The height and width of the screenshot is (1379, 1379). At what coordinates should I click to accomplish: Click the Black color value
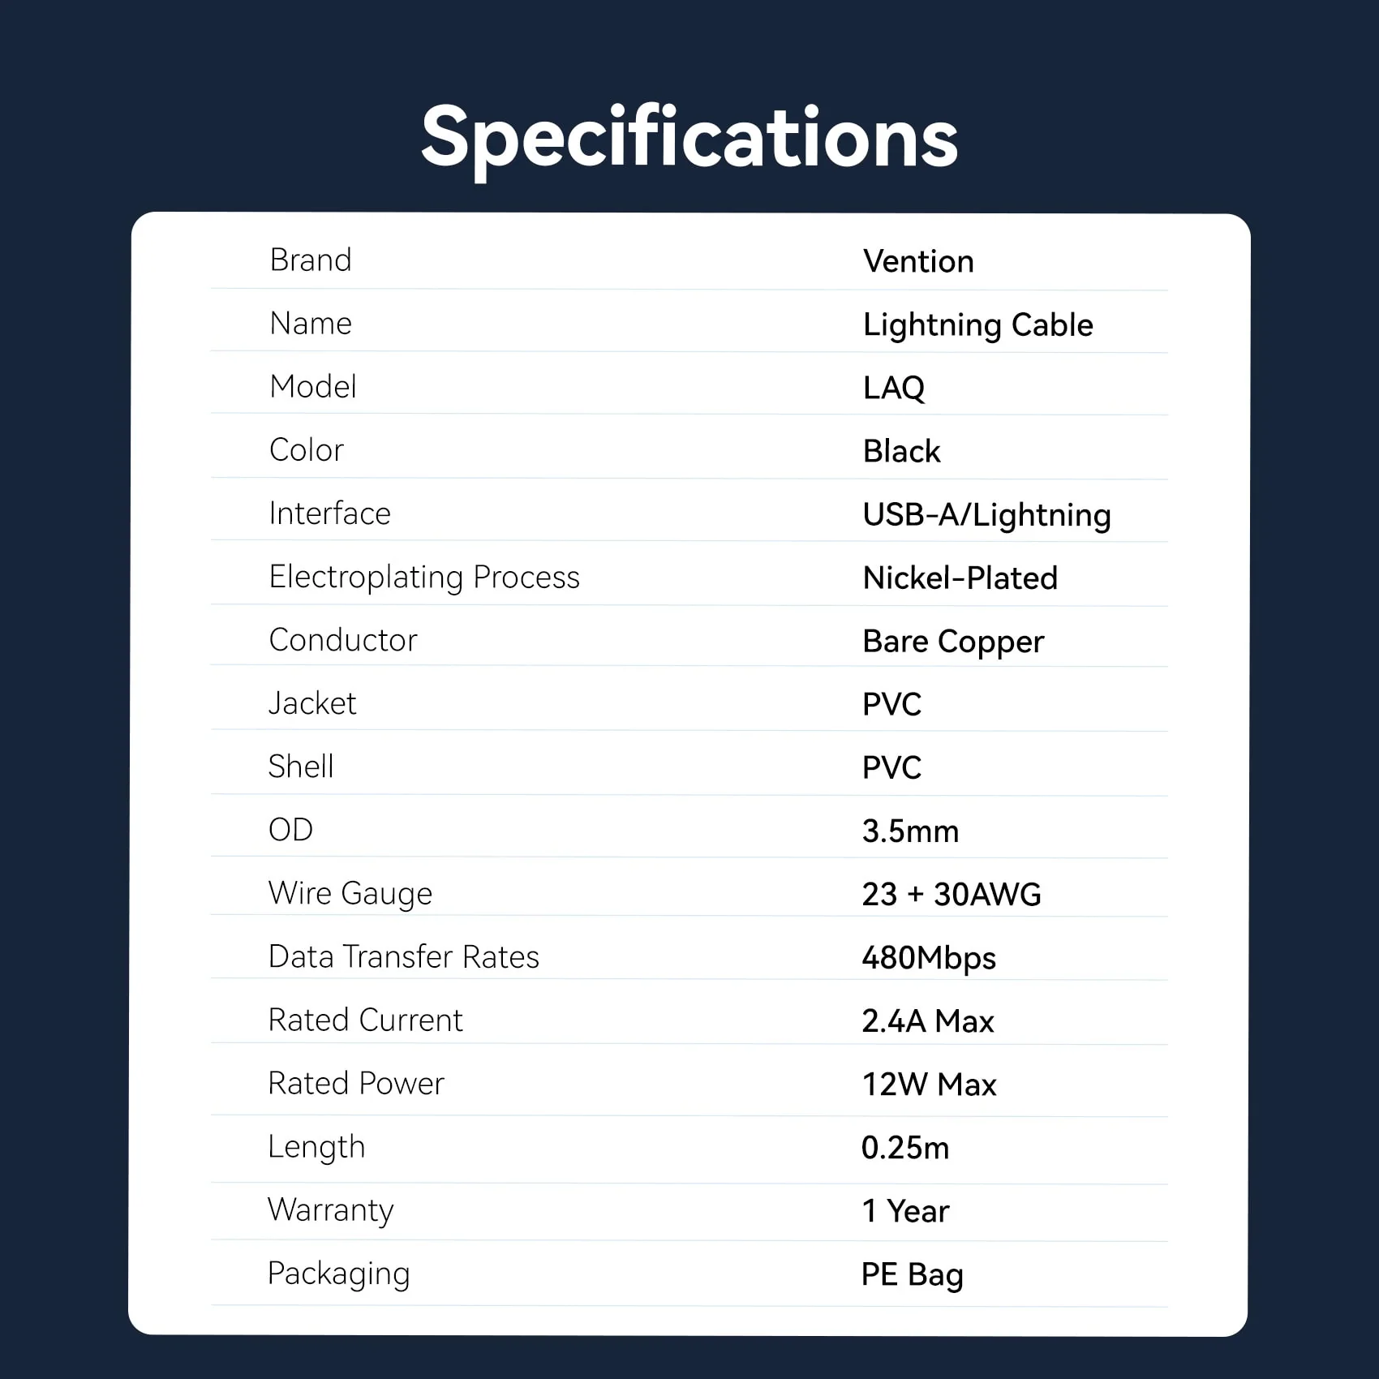point(902,452)
